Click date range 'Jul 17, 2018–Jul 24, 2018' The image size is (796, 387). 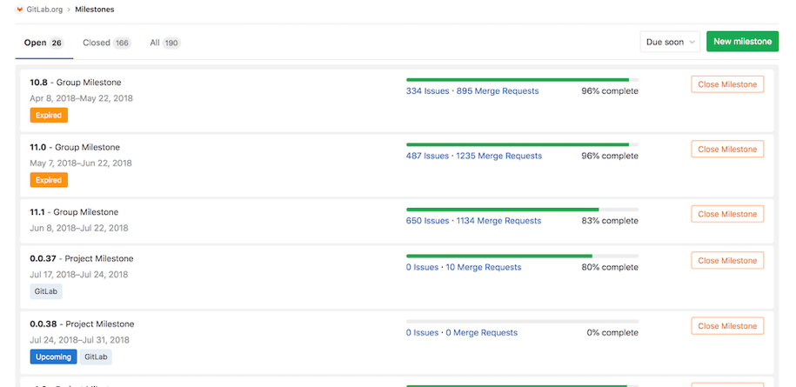tap(78, 275)
